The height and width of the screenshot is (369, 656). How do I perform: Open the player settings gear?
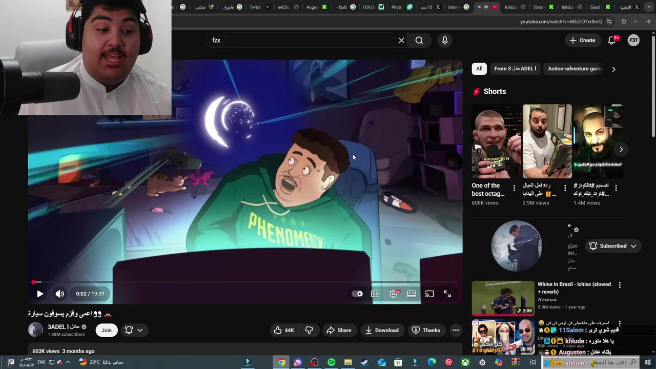click(x=394, y=294)
